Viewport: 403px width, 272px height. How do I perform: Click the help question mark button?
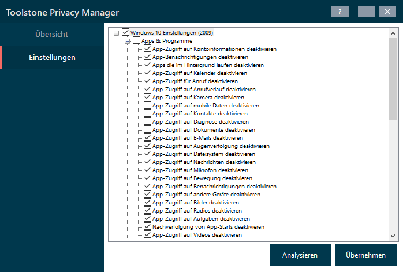[340, 12]
